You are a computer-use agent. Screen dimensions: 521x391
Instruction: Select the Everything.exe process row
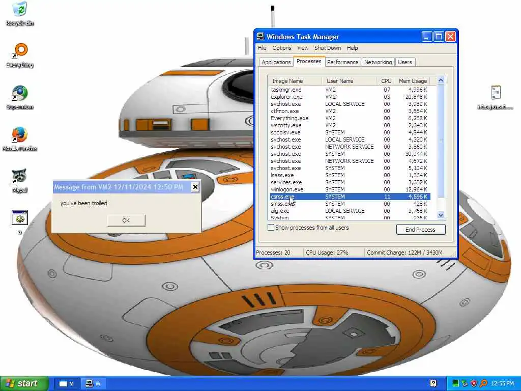pos(350,118)
